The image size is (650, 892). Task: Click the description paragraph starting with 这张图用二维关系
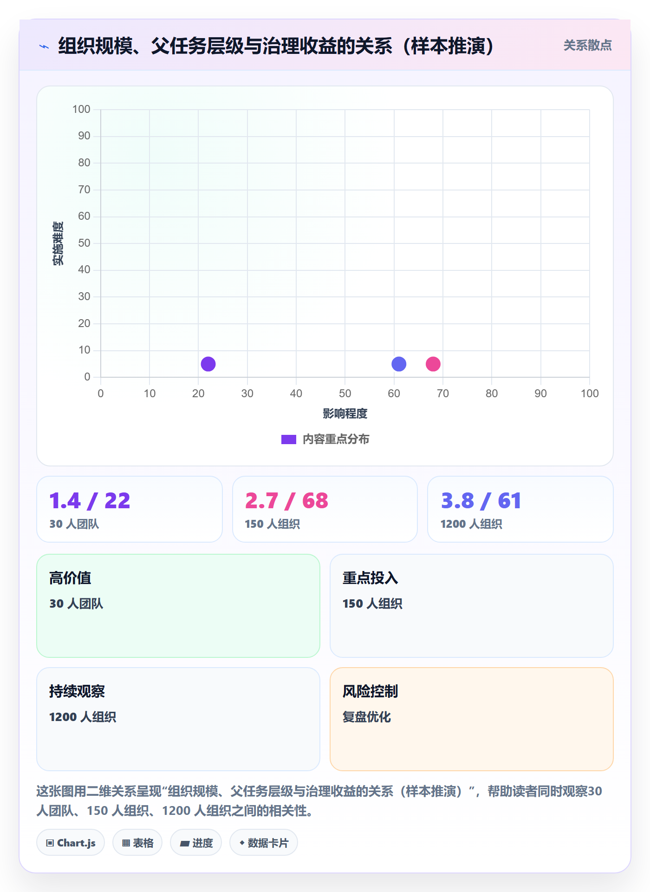point(319,800)
